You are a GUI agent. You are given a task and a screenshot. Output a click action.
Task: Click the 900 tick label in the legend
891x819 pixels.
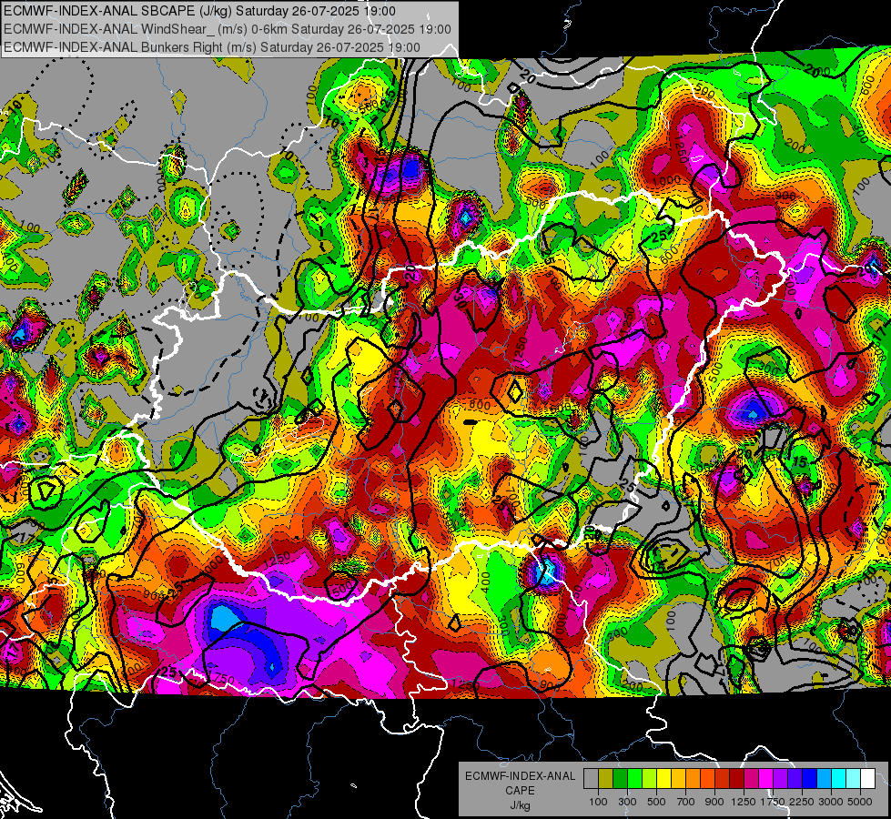tap(714, 802)
